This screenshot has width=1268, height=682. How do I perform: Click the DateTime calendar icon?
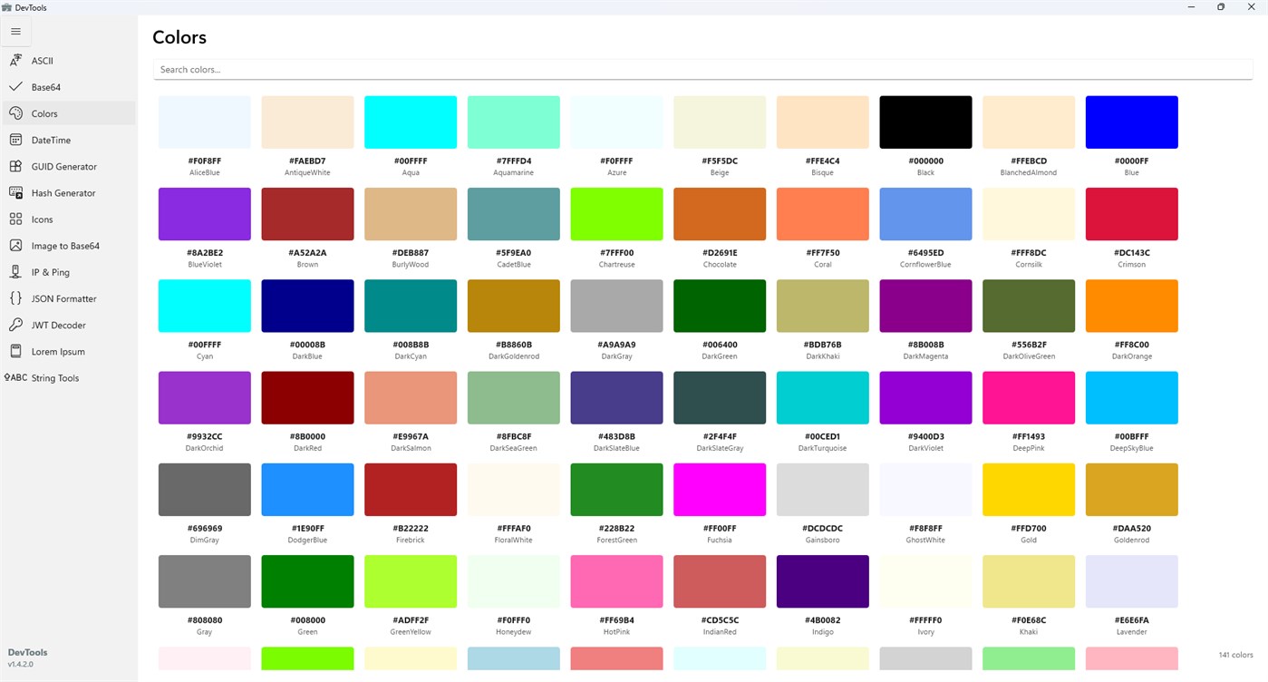(15, 140)
